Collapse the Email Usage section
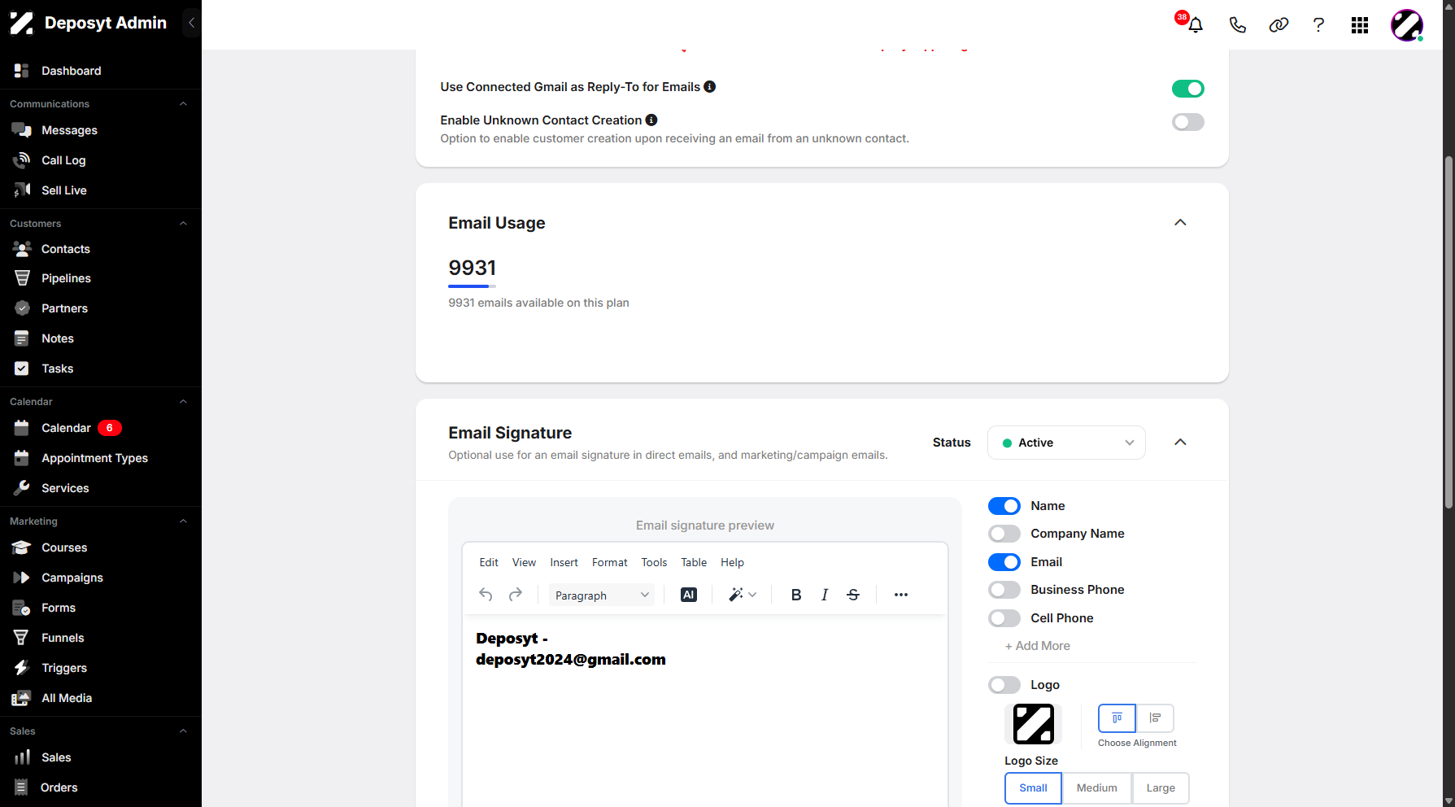Screen dimensions: 1455x807 1180,223
